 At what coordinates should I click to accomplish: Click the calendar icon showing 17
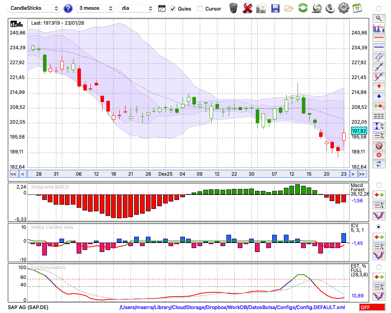coord(357,8)
